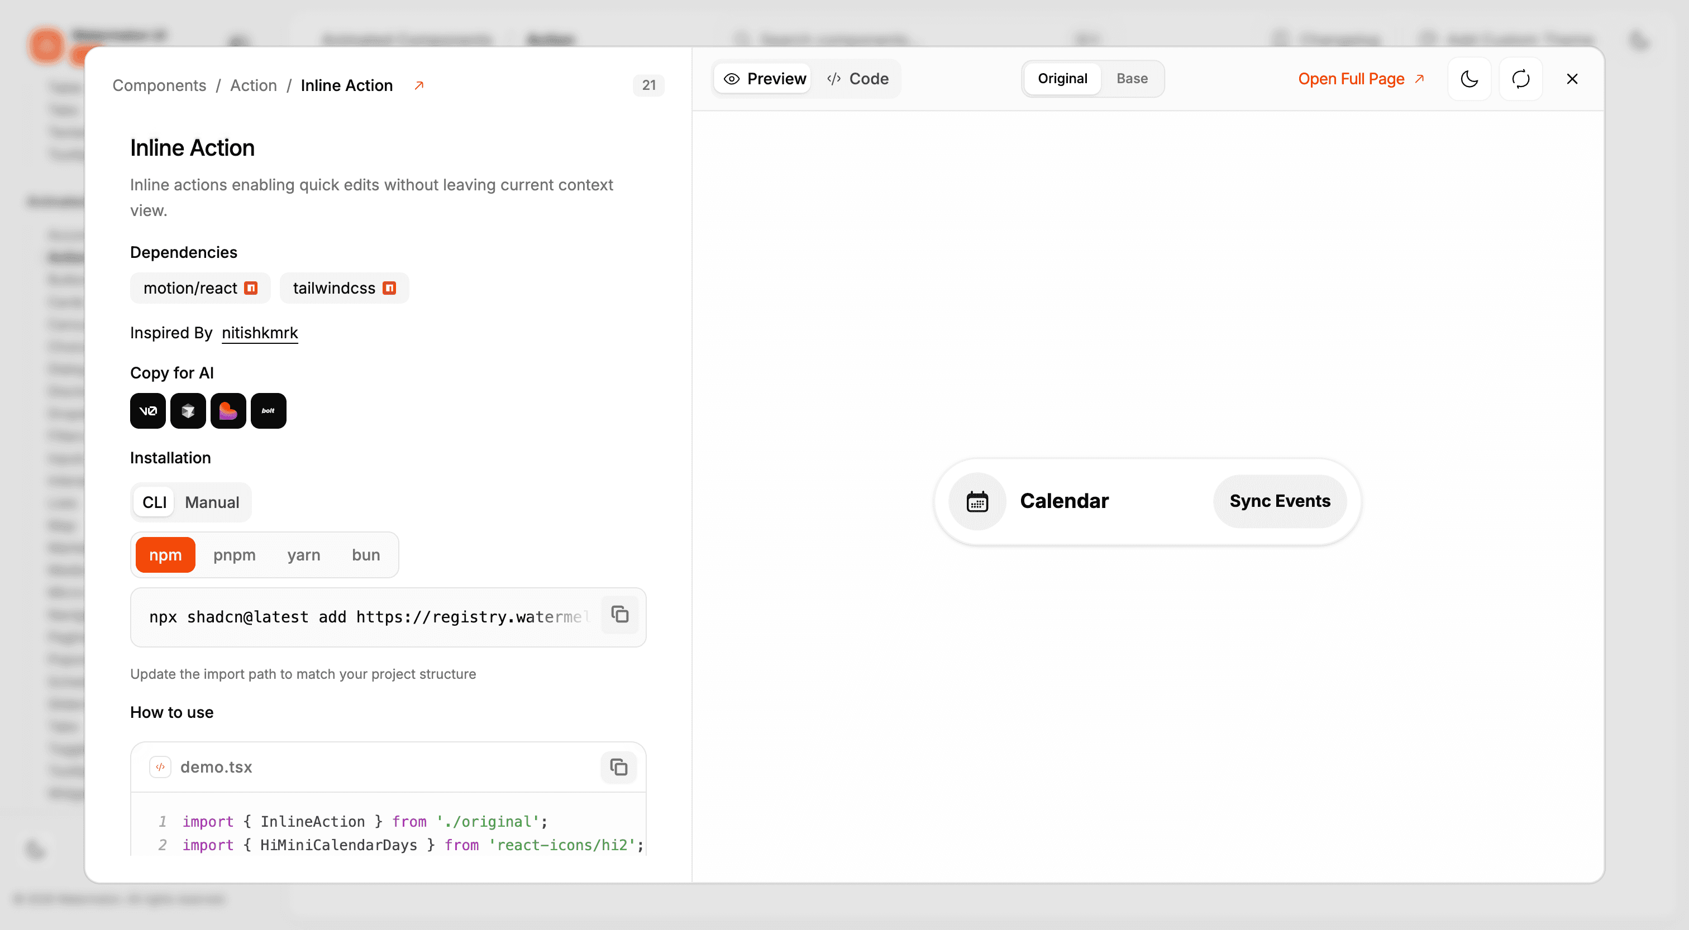Image resolution: width=1689 pixels, height=930 pixels.
Task: Click the 'Dependencies' heading
Action: tap(184, 252)
